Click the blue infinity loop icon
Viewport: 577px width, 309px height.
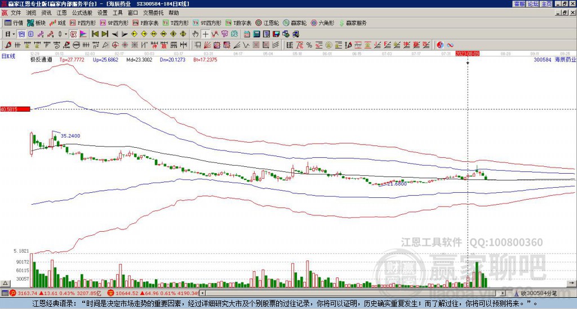(450, 45)
